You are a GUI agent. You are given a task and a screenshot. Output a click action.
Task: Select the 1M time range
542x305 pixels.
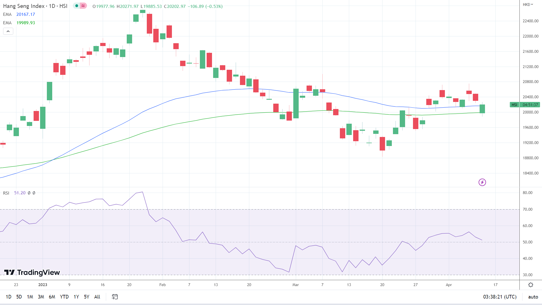[30, 297]
